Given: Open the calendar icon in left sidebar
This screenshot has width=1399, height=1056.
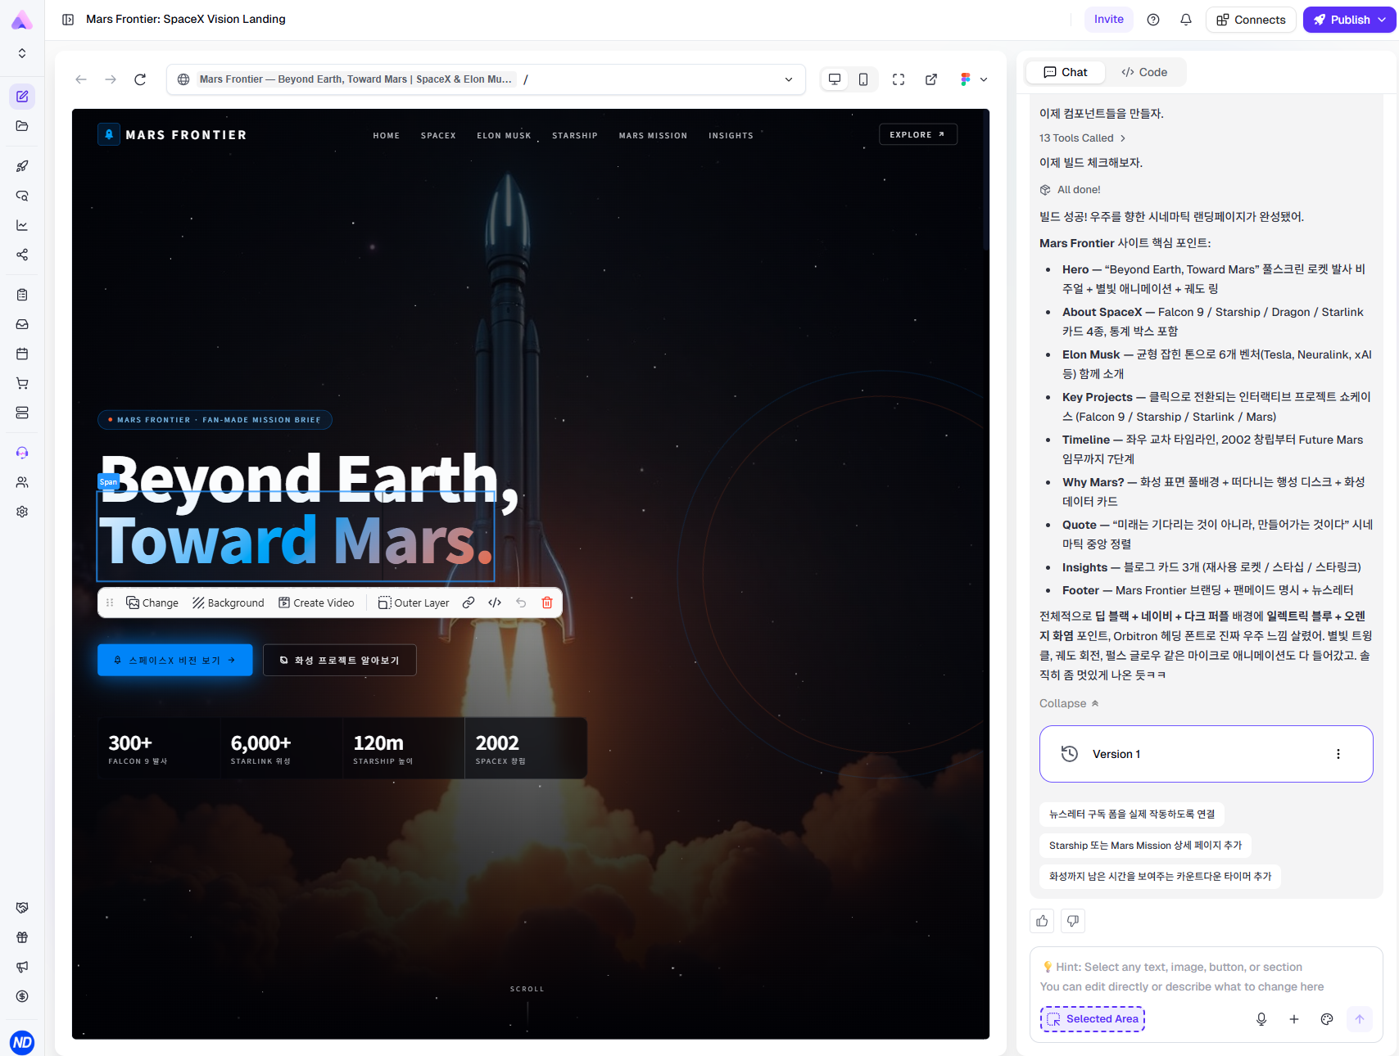Looking at the screenshot, I should coord(22,354).
